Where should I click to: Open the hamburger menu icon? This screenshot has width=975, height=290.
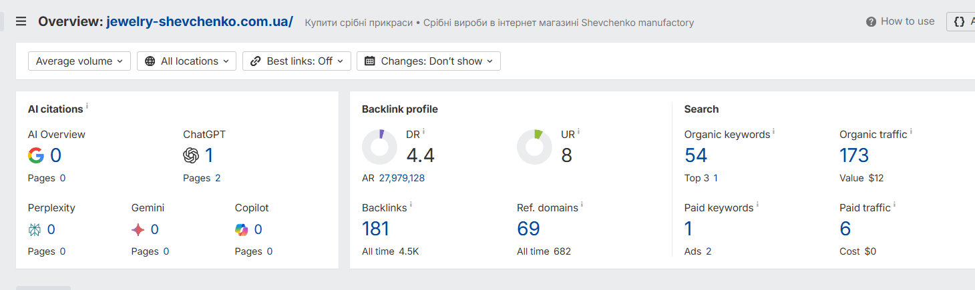(21, 21)
